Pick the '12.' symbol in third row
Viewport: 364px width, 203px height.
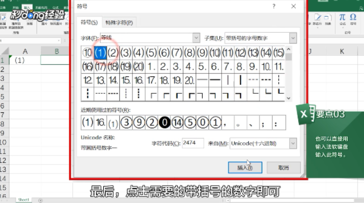[87, 80]
